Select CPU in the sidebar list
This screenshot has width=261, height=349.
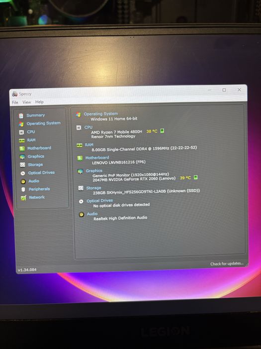pos(31,132)
